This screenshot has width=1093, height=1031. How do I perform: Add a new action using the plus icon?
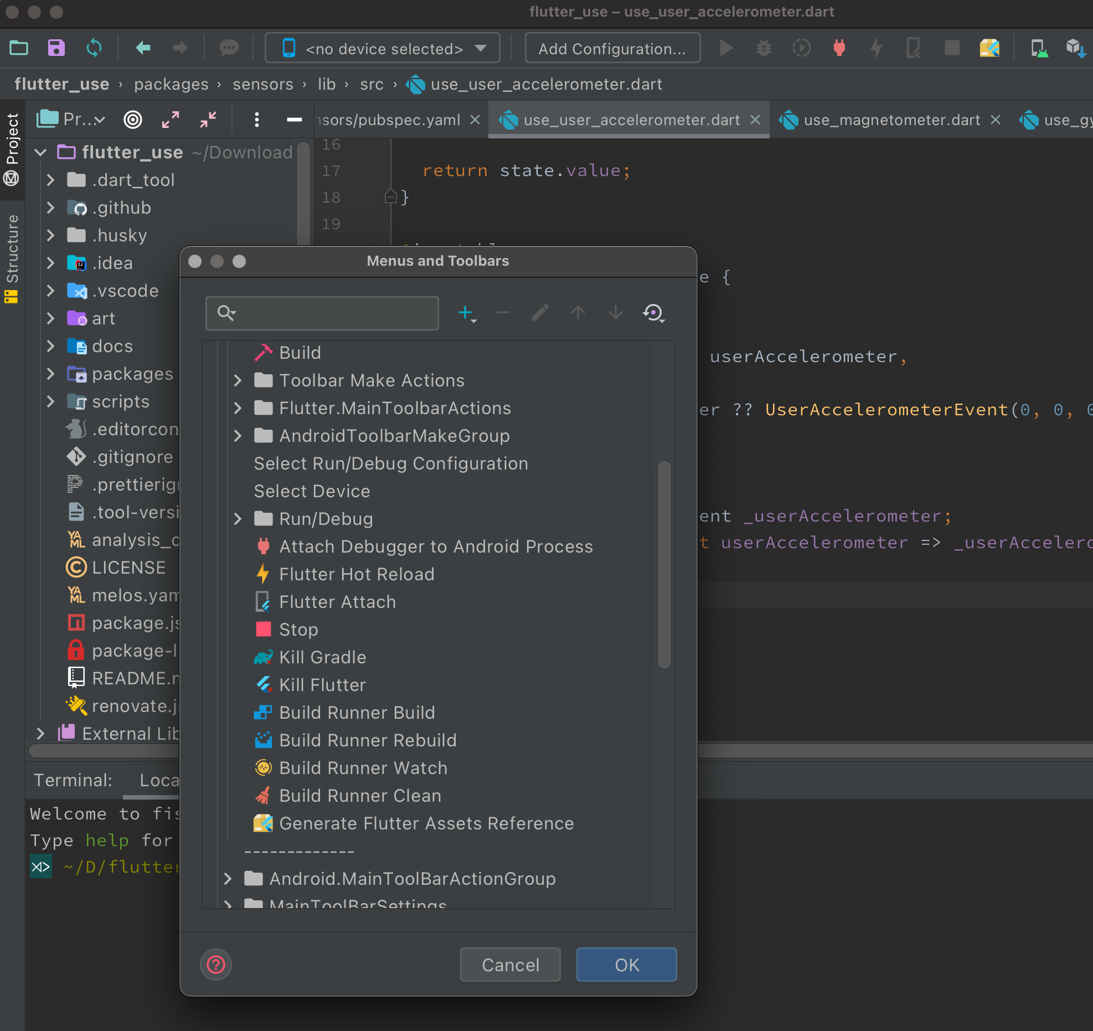(x=465, y=313)
